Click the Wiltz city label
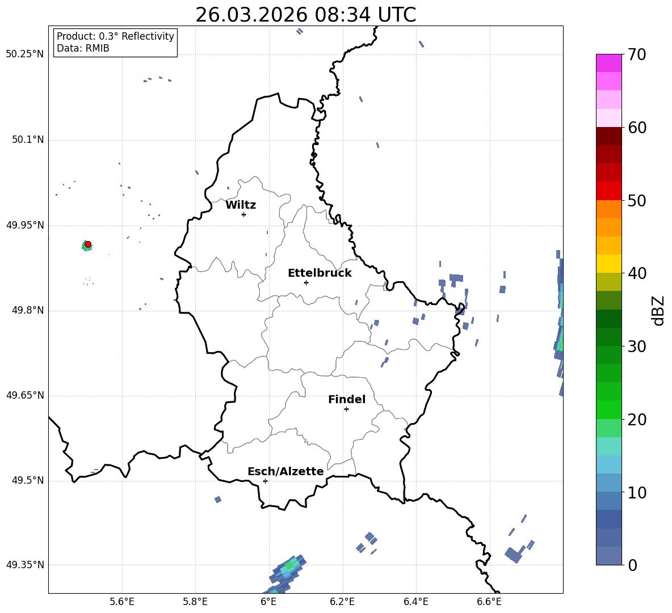 tap(241, 205)
